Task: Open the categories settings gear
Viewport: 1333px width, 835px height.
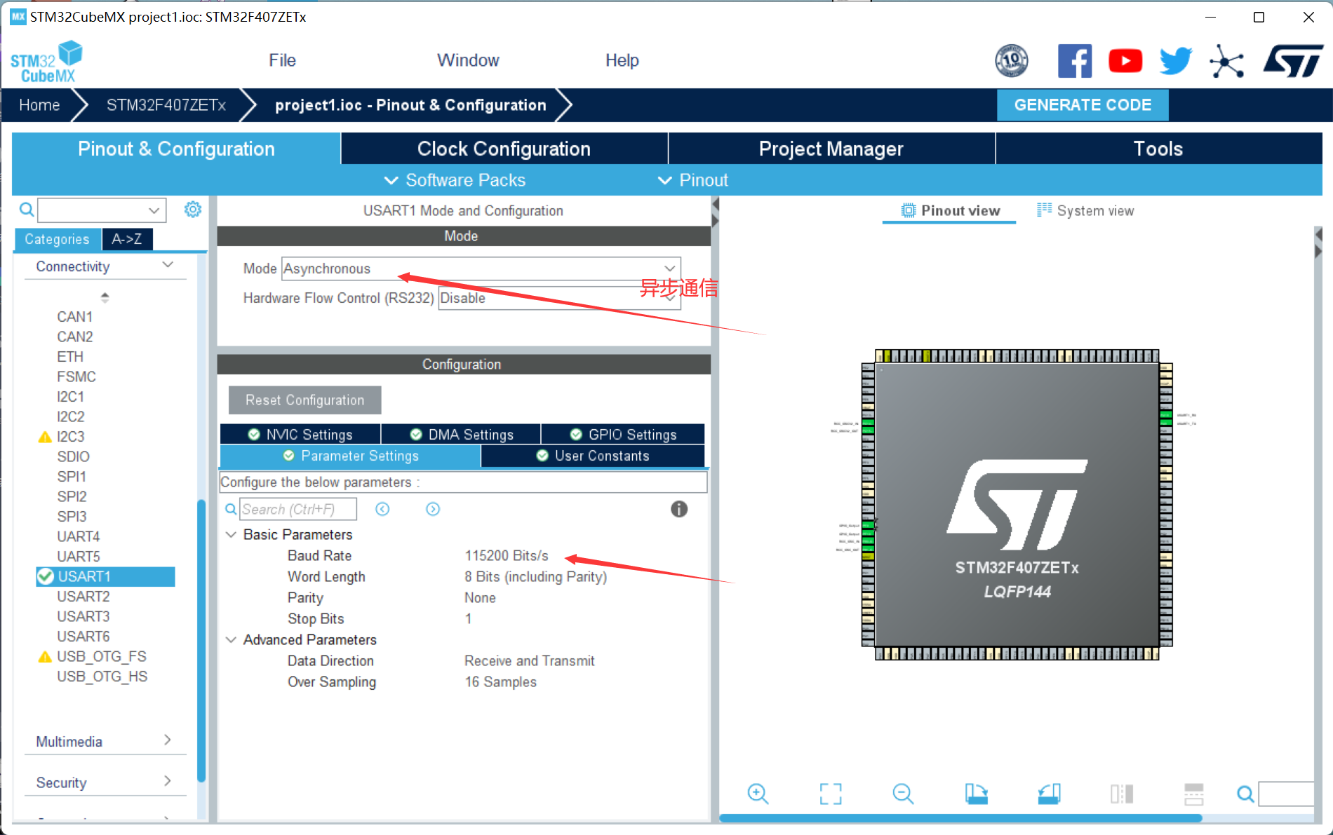Action: [x=193, y=209]
